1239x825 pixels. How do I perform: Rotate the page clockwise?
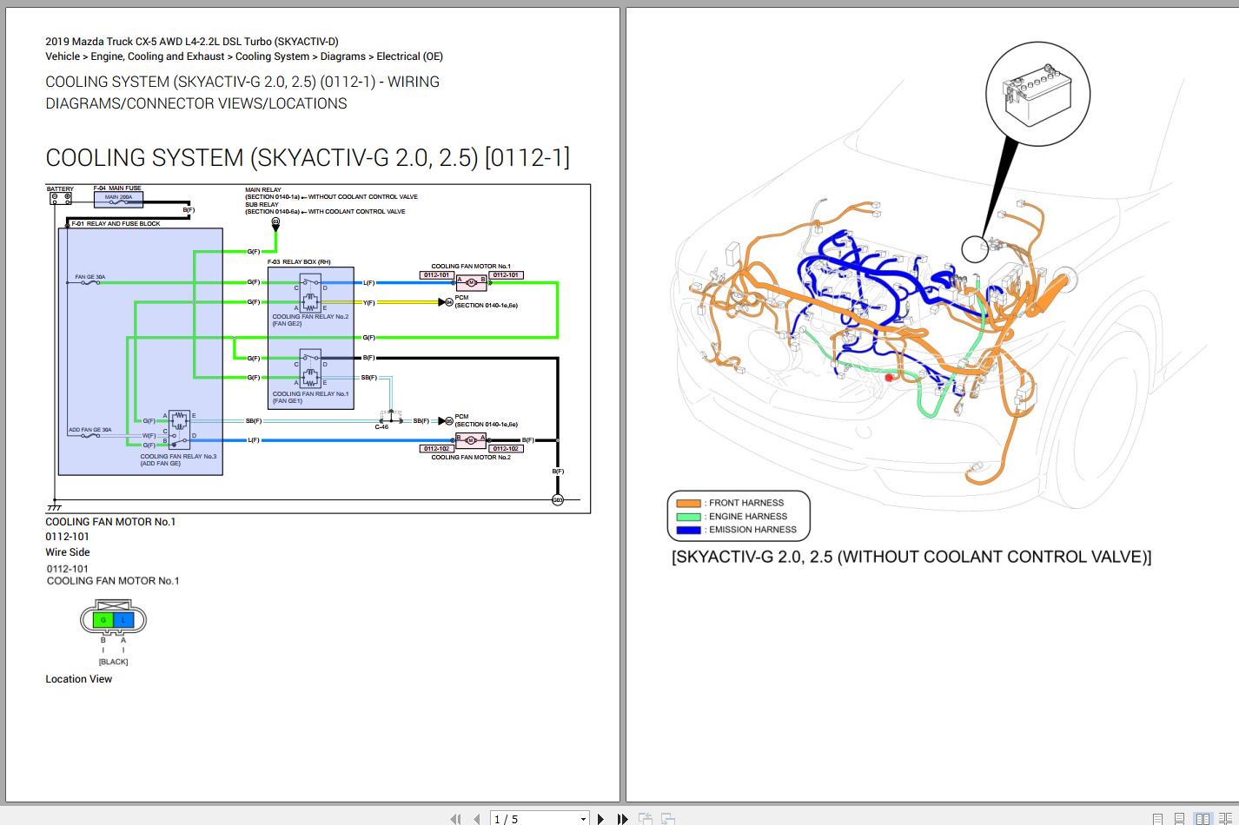667,818
